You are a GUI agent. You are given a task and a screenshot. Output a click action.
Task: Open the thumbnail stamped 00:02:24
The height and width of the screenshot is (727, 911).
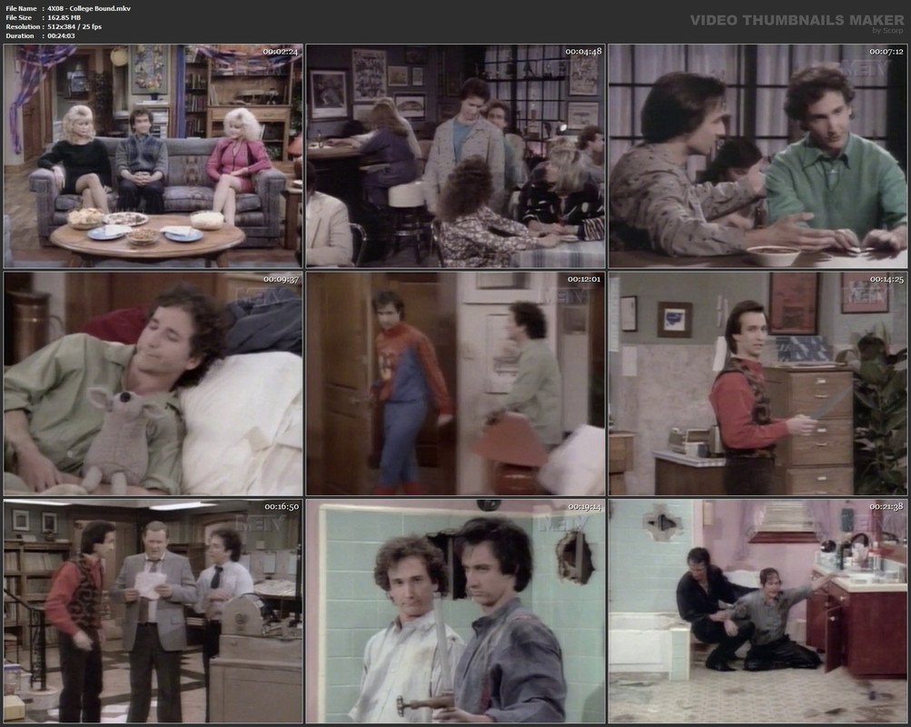point(153,155)
